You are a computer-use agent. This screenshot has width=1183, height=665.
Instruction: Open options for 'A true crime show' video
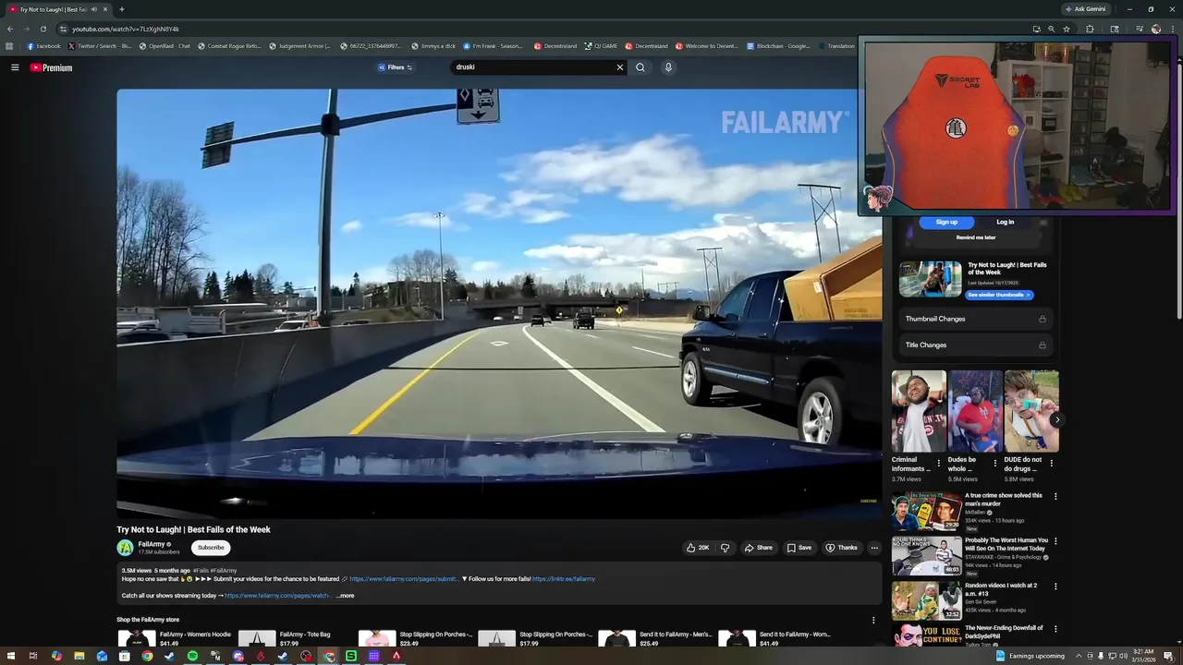coord(1055,496)
